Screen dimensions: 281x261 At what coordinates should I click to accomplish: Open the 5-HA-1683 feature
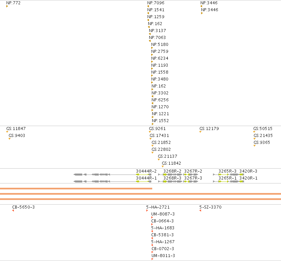[163, 228]
